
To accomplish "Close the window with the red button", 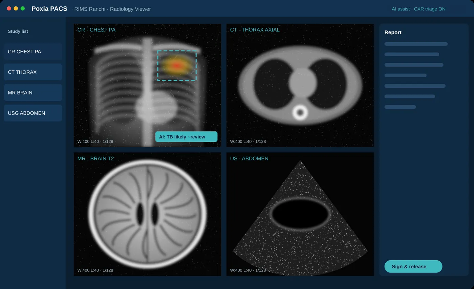I will point(9,8).
